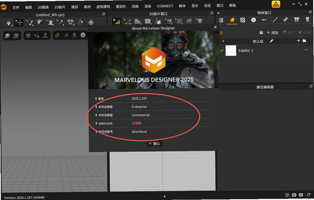Select the Internal Polygon/Line tool
Image resolution: width=314 pixels, height=200 pixels.
tap(148, 21)
